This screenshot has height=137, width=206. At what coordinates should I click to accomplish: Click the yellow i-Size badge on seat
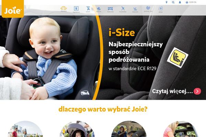tap(178, 58)
